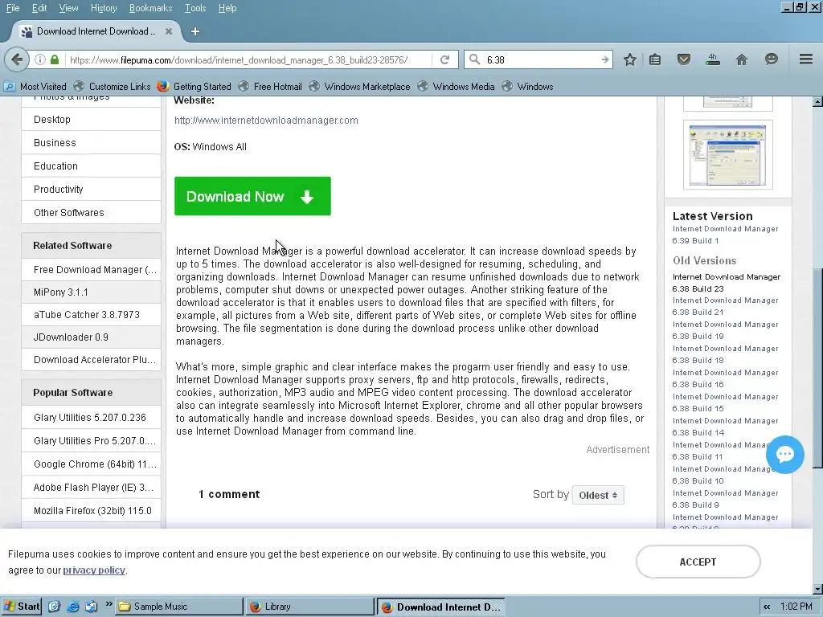Image resolution: width=823 pixels, height=617 pixels.
Task: Select the Other Softwares category
Action: pos(92,212)
